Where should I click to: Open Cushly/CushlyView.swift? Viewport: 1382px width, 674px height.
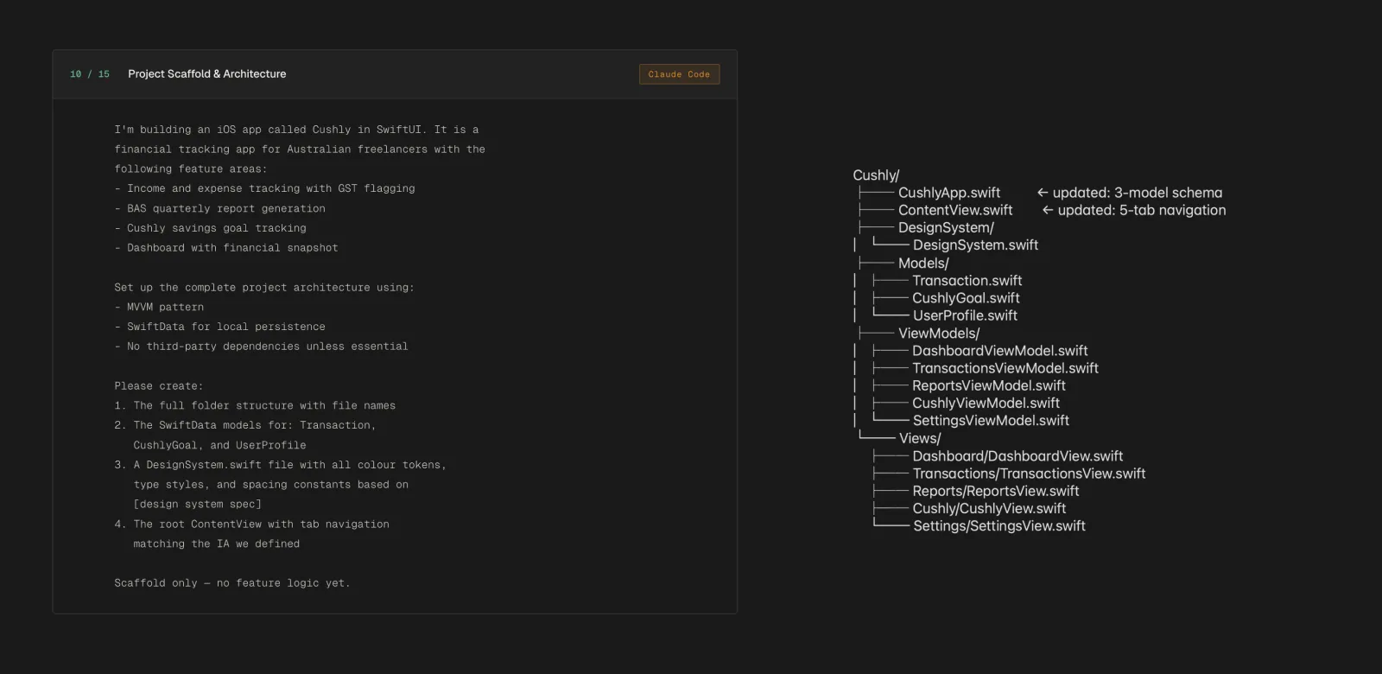[x=989, y=508]
